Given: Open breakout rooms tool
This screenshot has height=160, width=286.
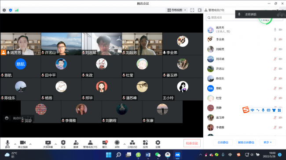Looking at the screenshot, I should pos(132,144).
